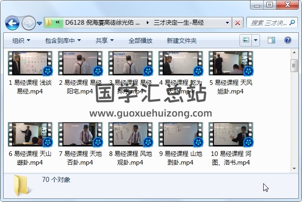Screen dimensions: 302x202
Task: Toggle the preview pane icon
Action: [271, 40]
